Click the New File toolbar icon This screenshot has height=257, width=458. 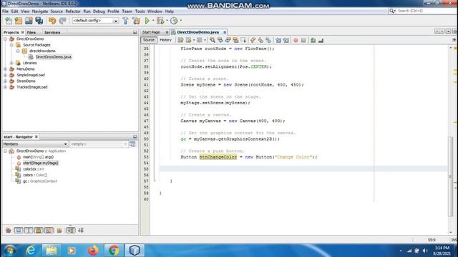tap(9, 21)
